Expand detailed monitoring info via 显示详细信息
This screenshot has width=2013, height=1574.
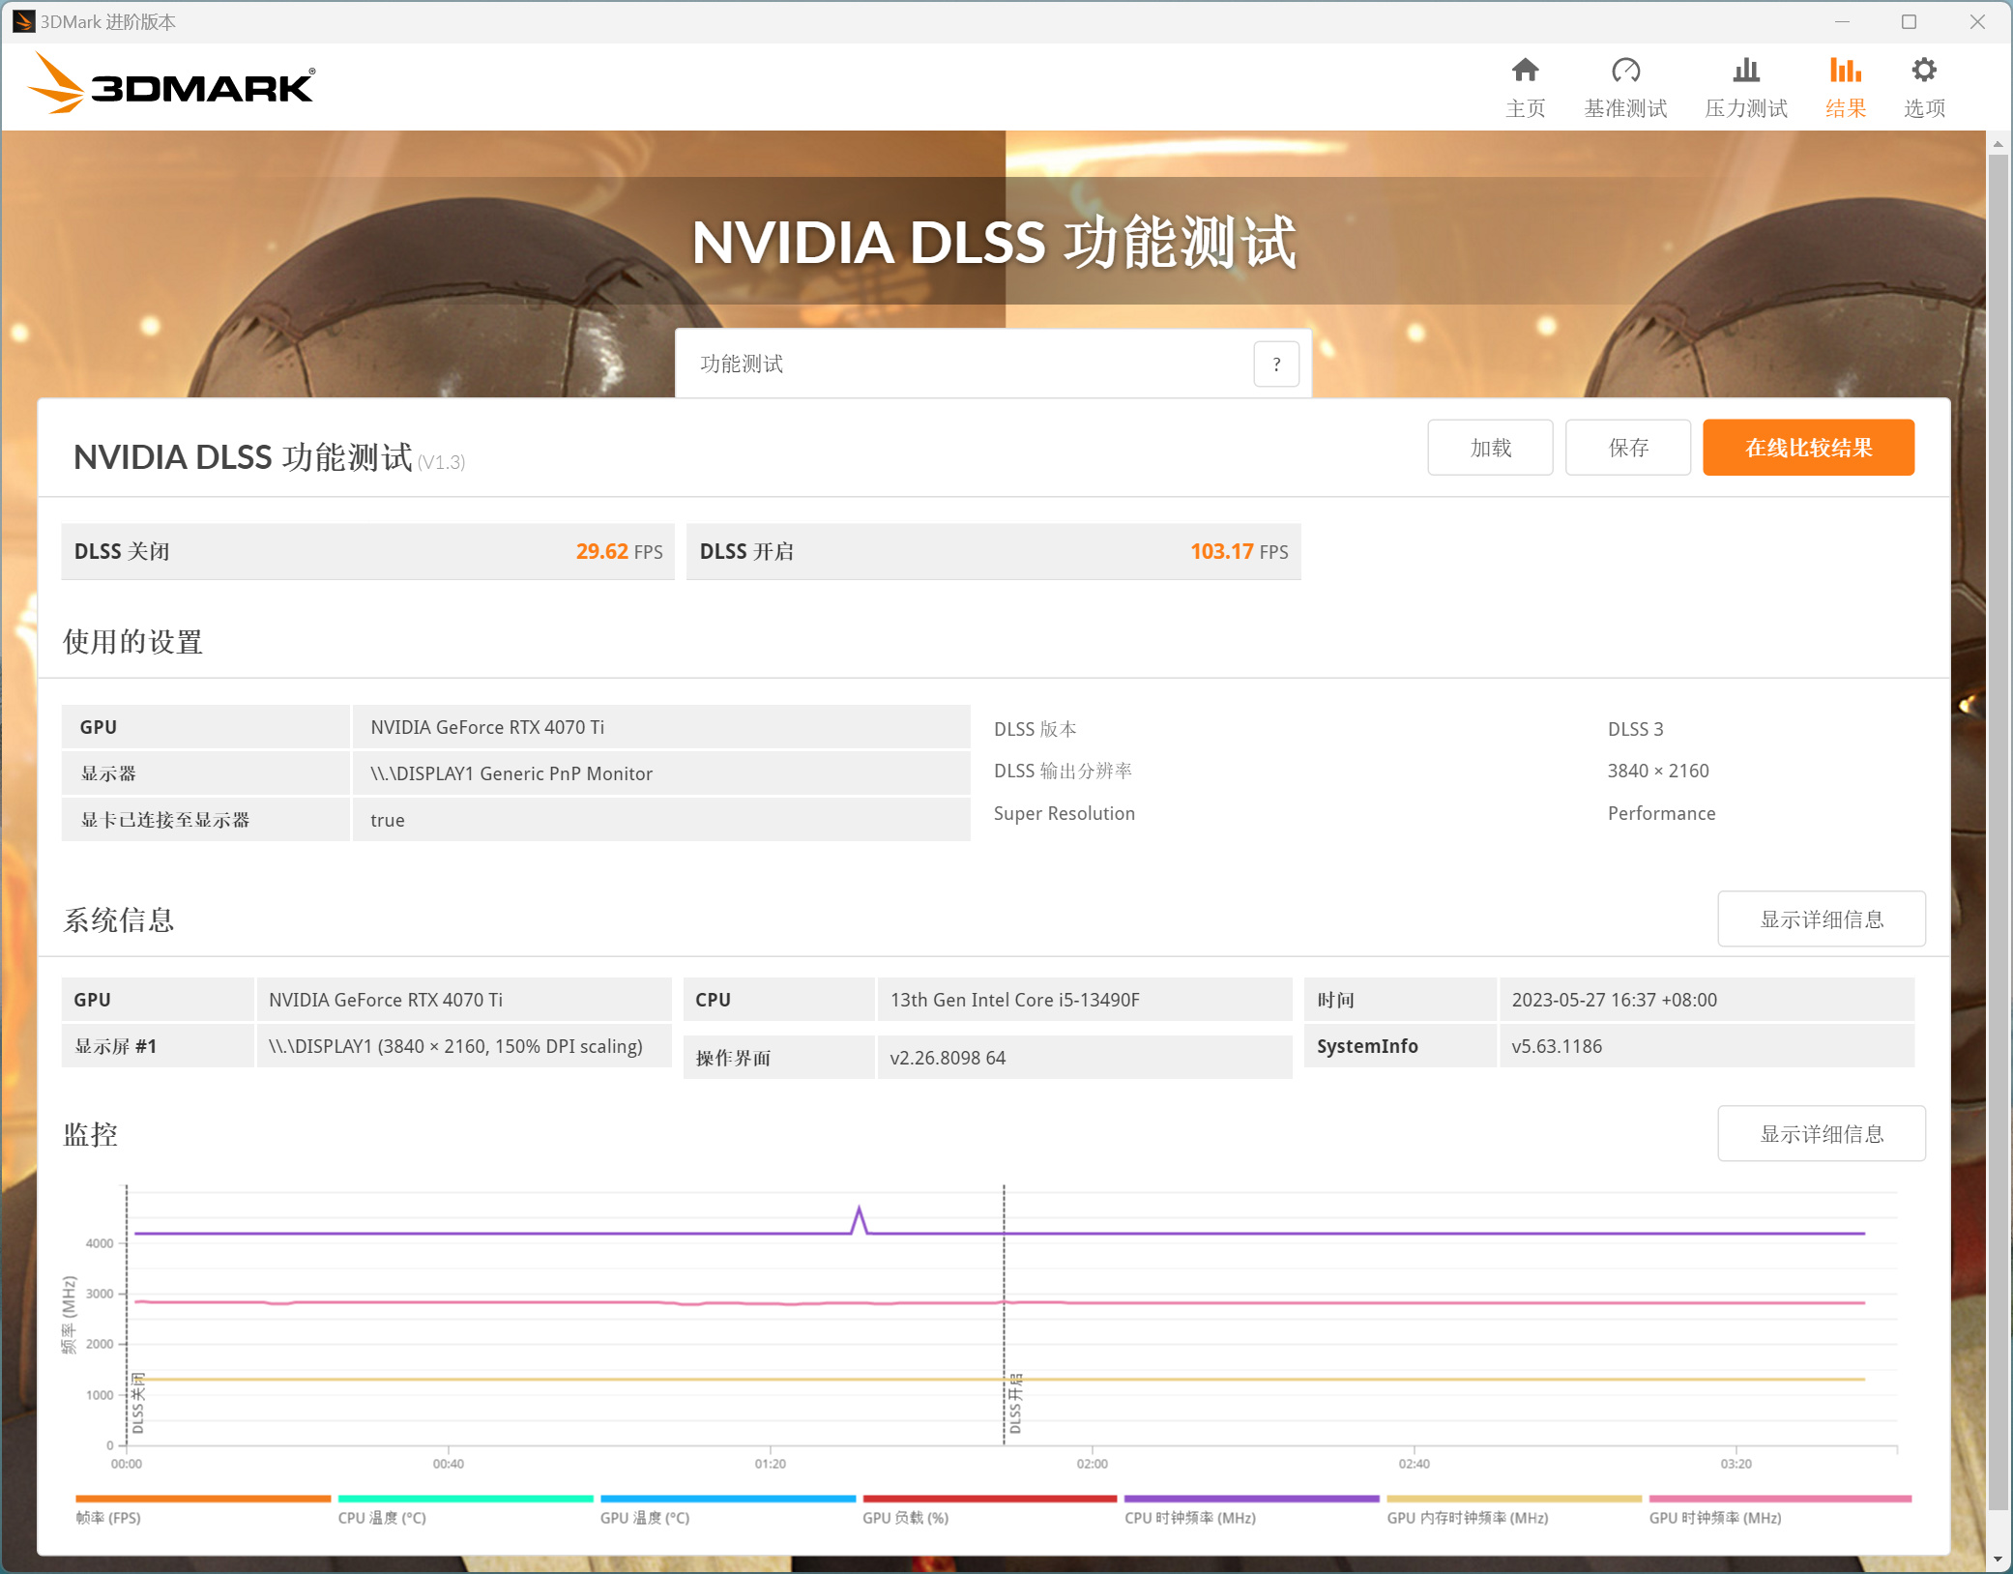coord(1822,1133)
